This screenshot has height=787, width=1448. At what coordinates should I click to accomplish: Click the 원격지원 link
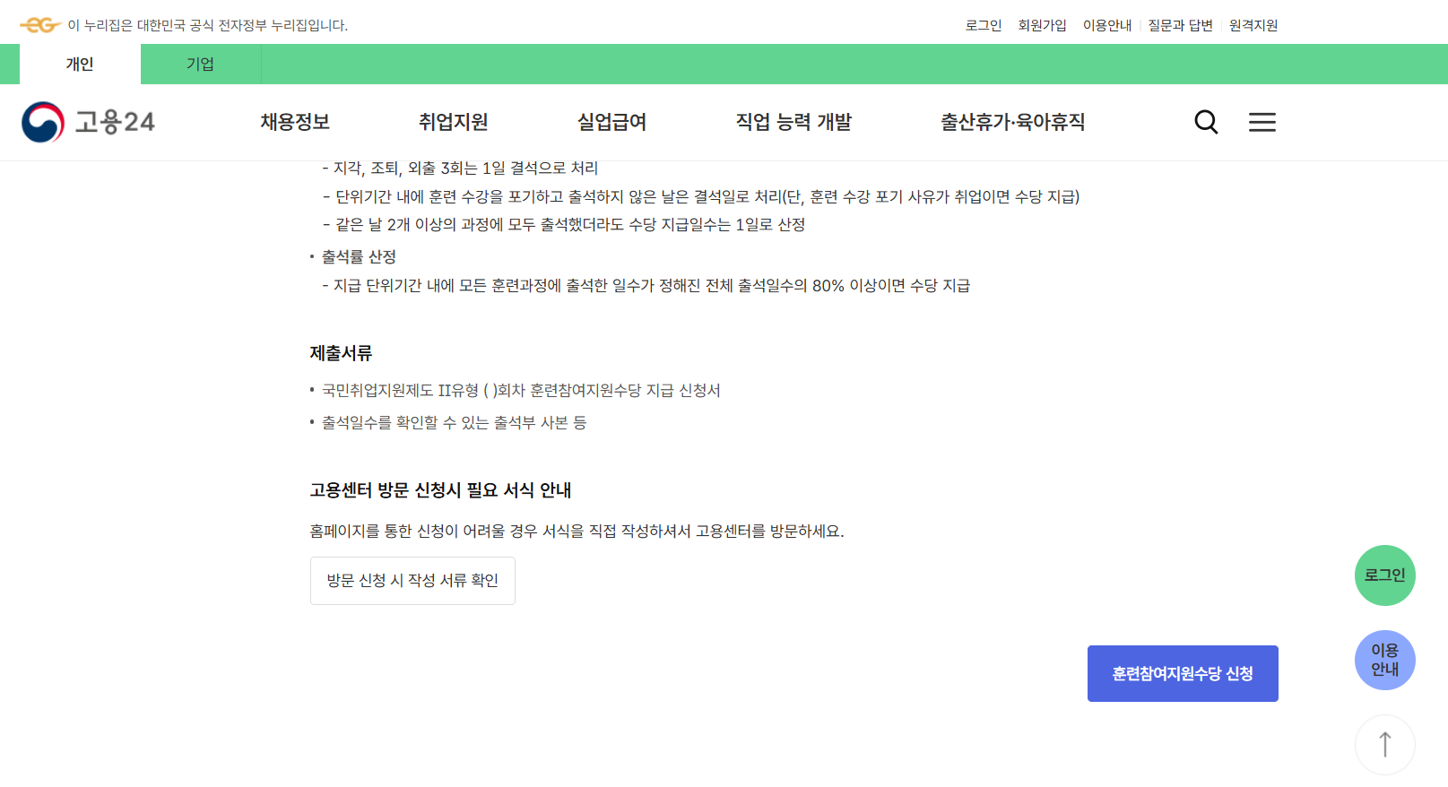1253,25
